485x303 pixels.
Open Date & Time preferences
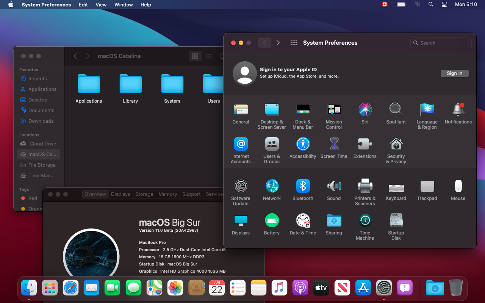303,225
